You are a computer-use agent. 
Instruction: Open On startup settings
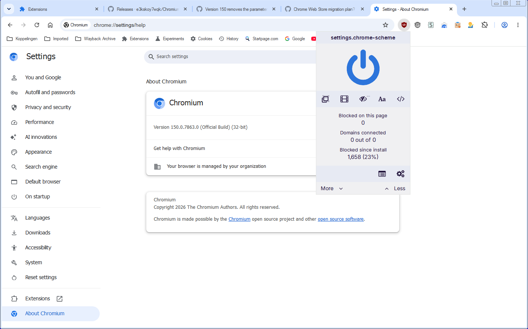51,197
